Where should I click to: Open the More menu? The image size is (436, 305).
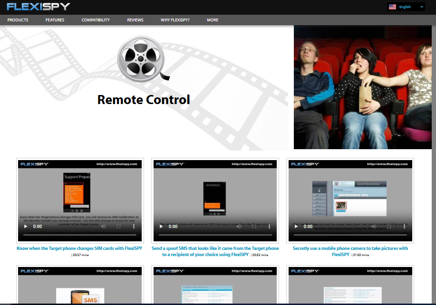click(213, 20)
